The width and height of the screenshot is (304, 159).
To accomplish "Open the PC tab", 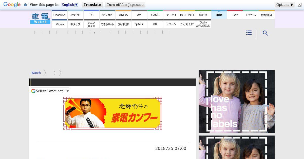I will [x=91, y=15].
